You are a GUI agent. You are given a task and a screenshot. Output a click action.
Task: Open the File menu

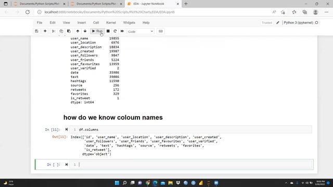[x=40, y=22]
